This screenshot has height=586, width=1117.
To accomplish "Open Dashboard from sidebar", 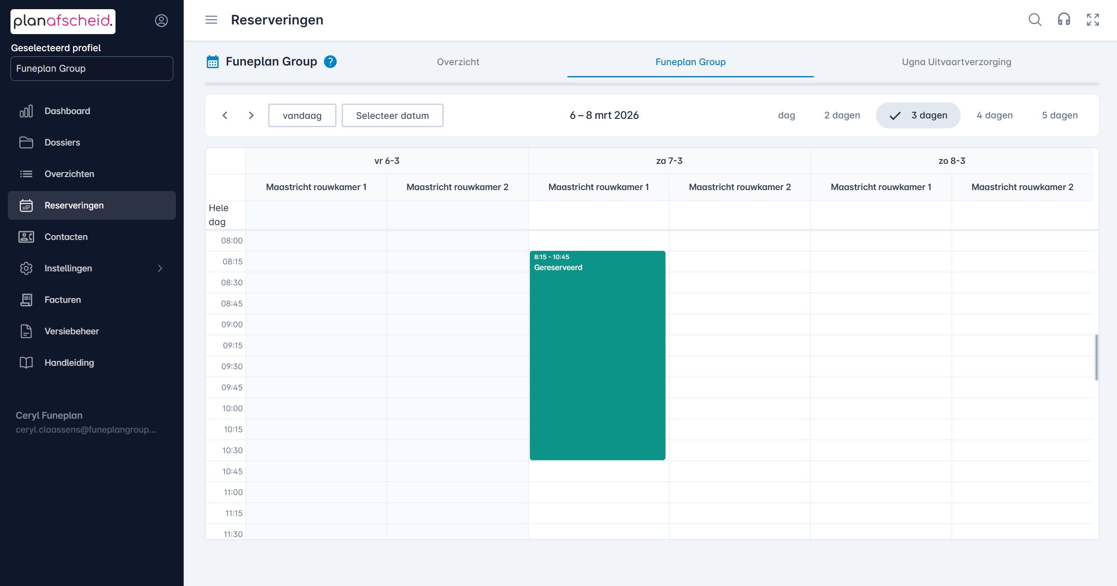I will [67, 111].
